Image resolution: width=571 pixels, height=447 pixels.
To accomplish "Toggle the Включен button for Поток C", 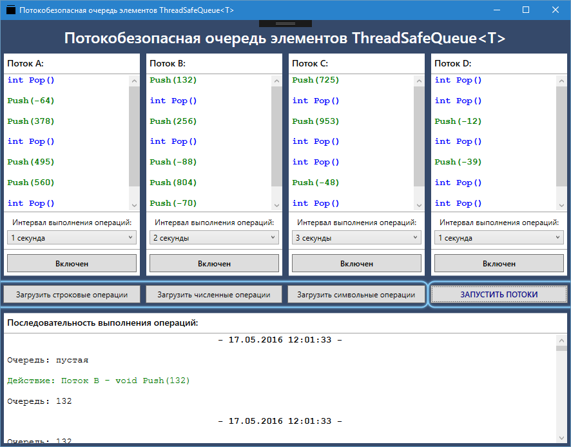I will click(x=356, y=263).
